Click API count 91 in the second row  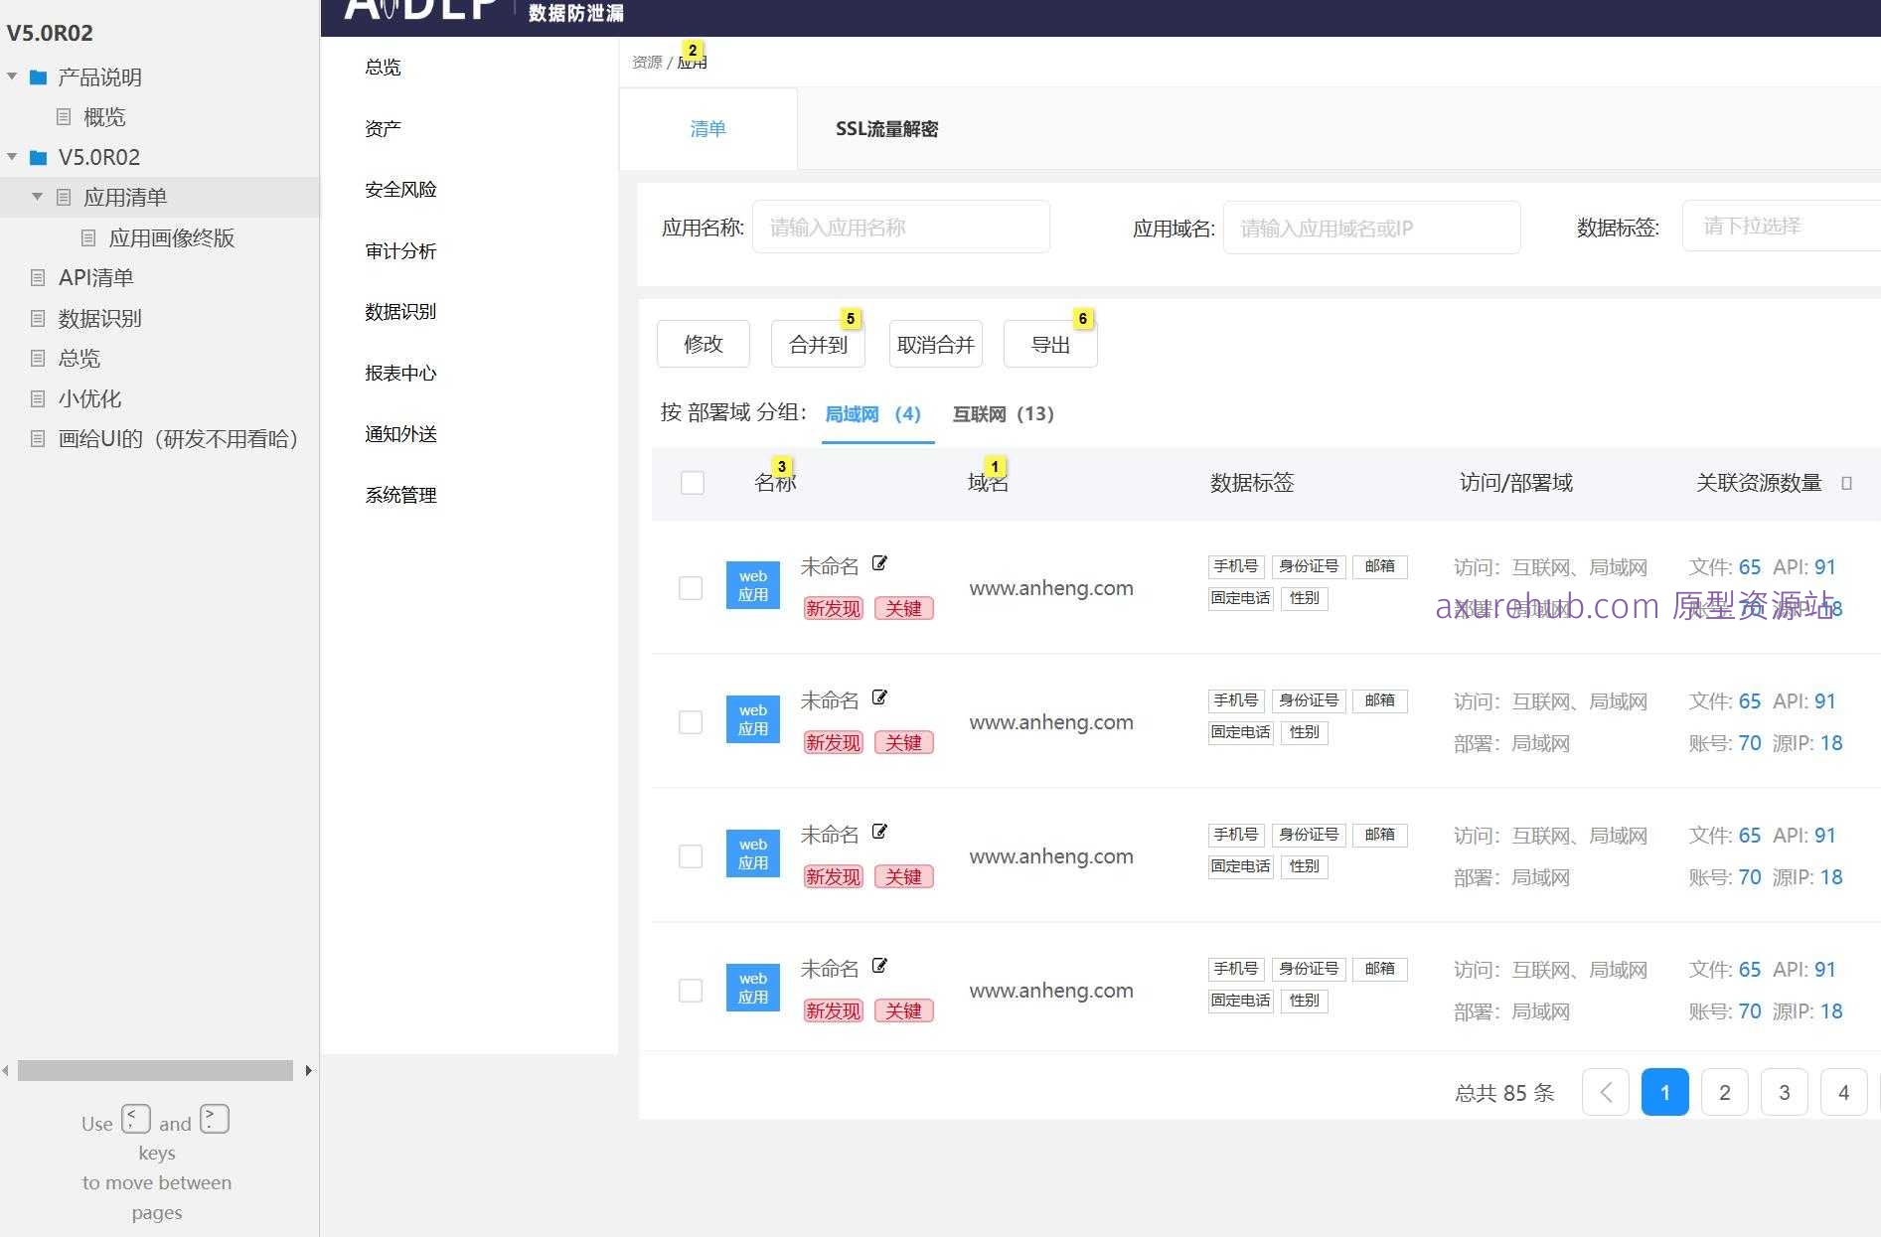click(x=1825, y=701)
